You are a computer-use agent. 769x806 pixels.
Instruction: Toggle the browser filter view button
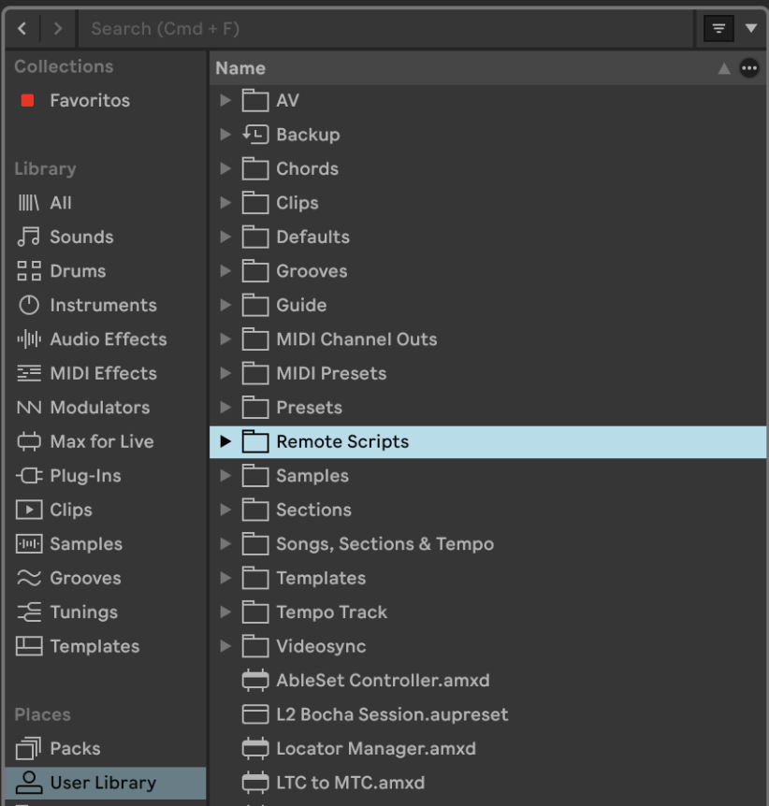tap(718, 29)
